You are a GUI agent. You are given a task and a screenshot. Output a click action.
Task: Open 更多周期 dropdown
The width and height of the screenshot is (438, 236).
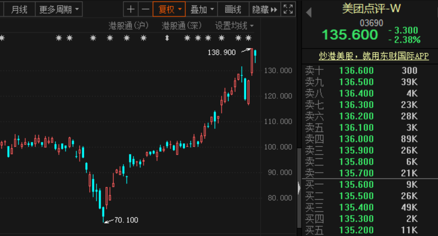[x=59, y=10]
